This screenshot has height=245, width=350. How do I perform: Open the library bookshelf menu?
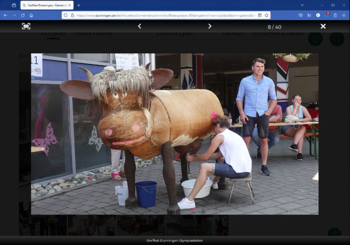pos(309,15)
